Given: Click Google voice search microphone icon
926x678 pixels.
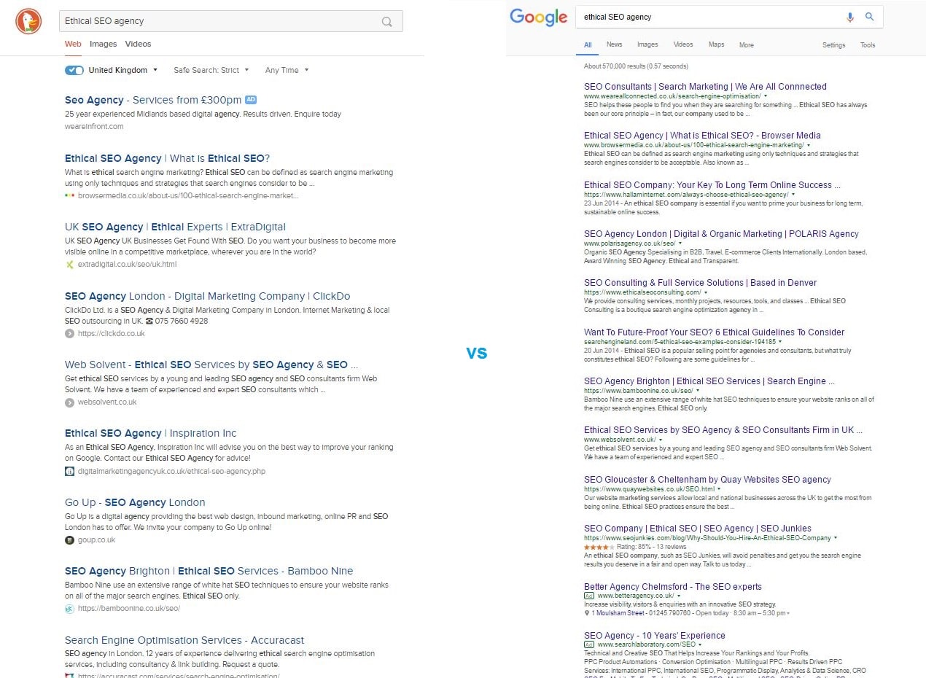Looking at the screenshot, I should pyautogui.click(x=850, y=17).
